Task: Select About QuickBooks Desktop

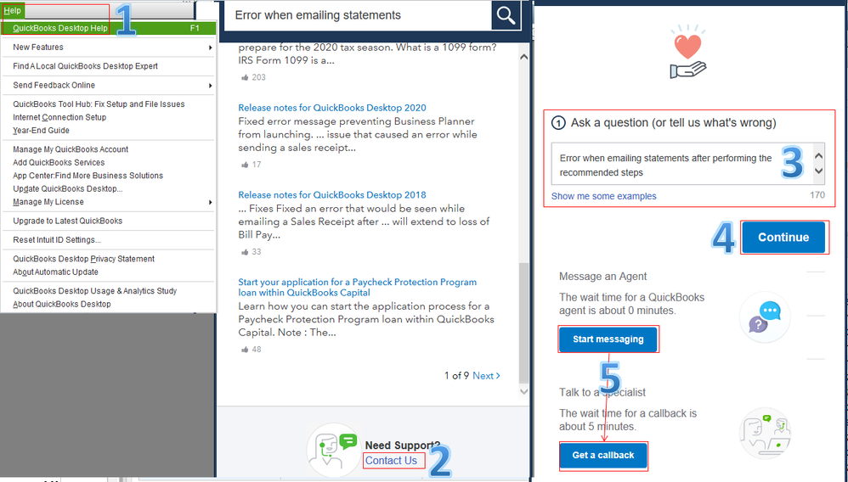Action: 62,304
